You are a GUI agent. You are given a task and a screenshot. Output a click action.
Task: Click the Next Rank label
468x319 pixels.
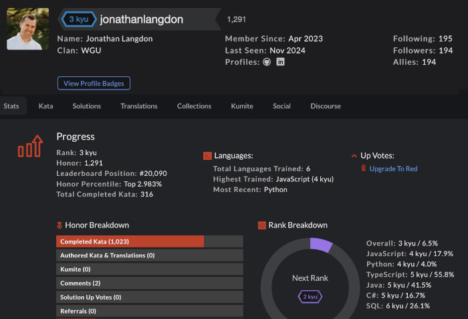pyautogui.click(x=310, y=278)
